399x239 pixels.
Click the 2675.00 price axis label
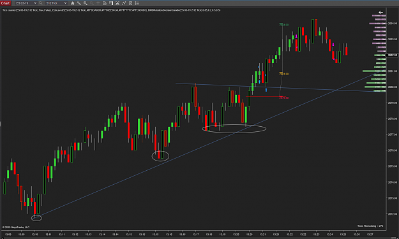(x=393, y=166)
